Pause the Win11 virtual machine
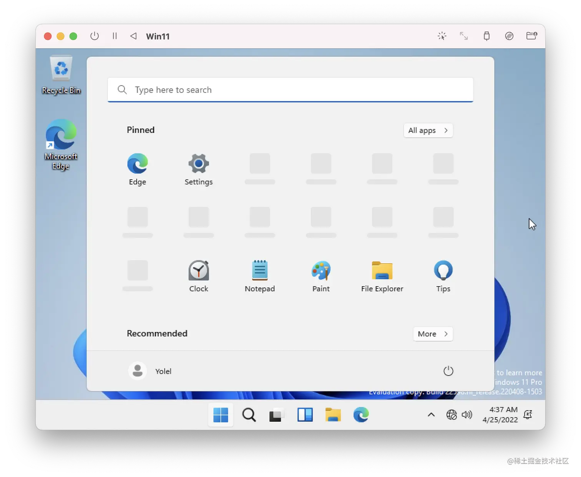This screenshot has height=477, width=581. pos(115,36)
